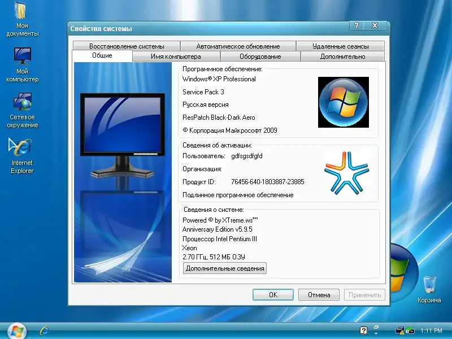Click the Xeon processor text line
The width and height of the screenshot is (452, 339).
coord(190,248)
